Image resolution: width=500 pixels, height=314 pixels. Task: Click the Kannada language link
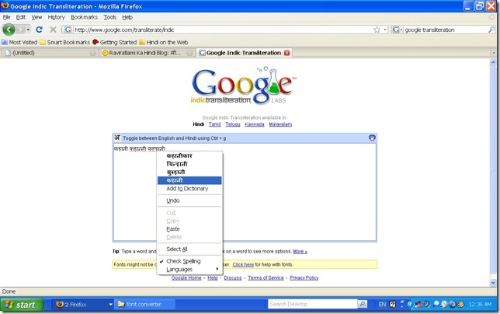click(x=255, y=124)
